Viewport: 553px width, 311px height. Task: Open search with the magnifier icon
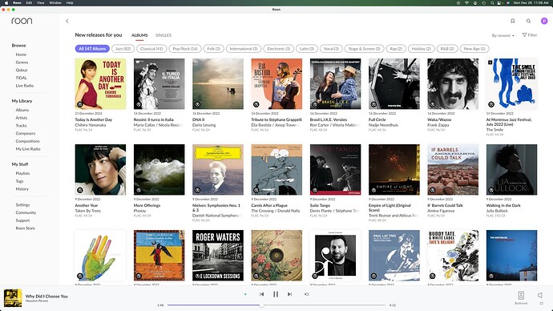528,21
